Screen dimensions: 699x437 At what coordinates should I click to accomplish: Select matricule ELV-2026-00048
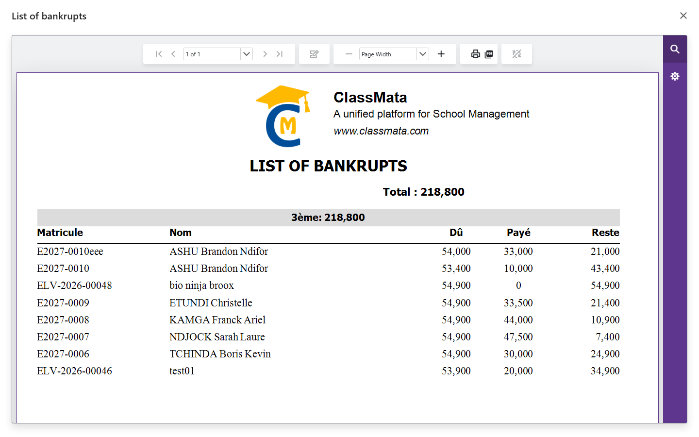[74, 286]
